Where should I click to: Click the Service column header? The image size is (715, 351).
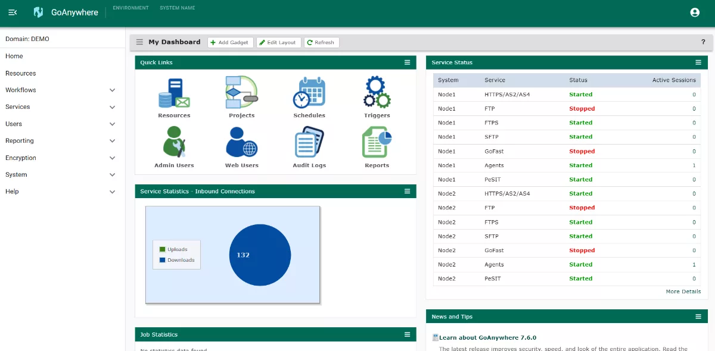[x=495, y=80]
